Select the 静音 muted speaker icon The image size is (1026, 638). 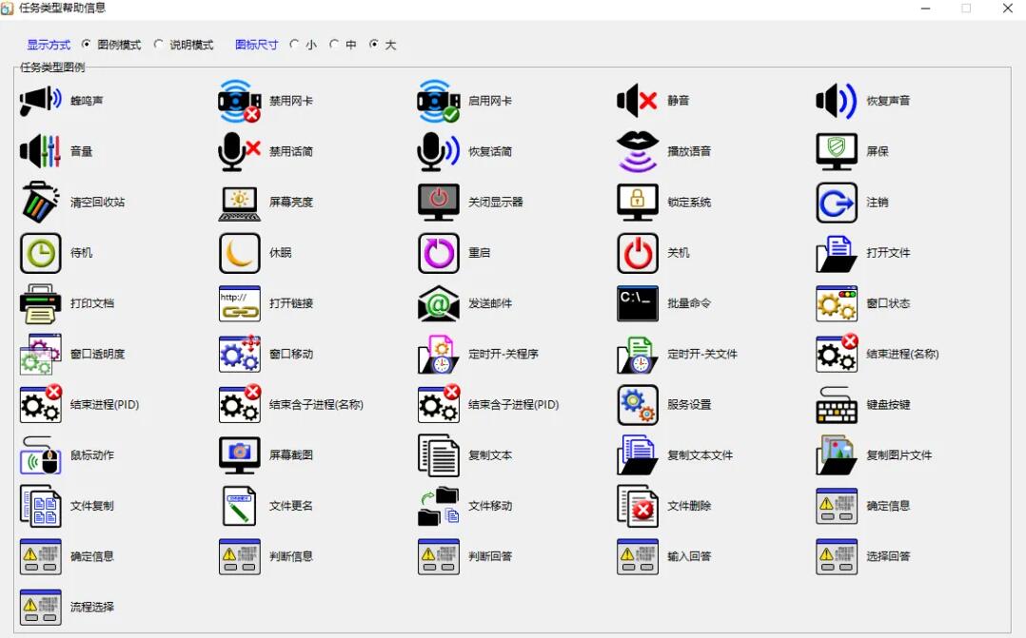click(637, 101)
